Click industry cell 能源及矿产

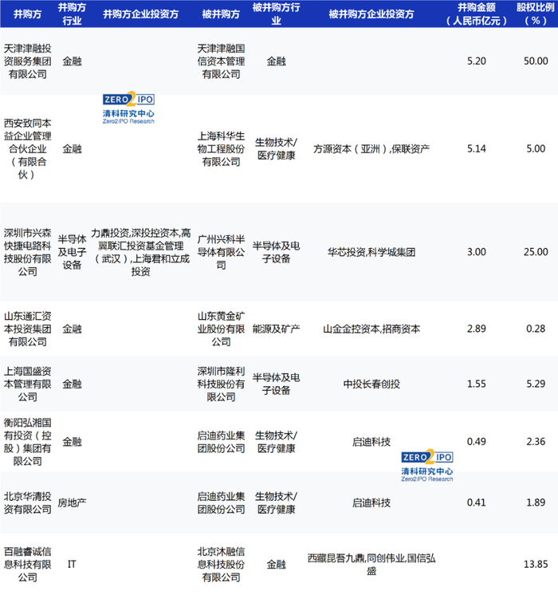[x=276, y=329]
